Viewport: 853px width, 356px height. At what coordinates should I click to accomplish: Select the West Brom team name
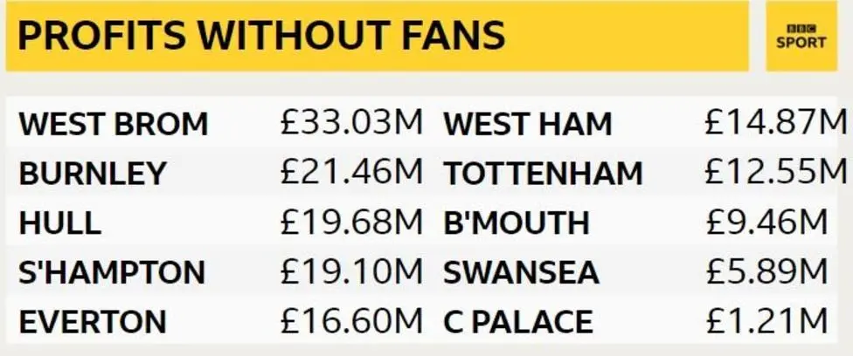click(114, 124)
